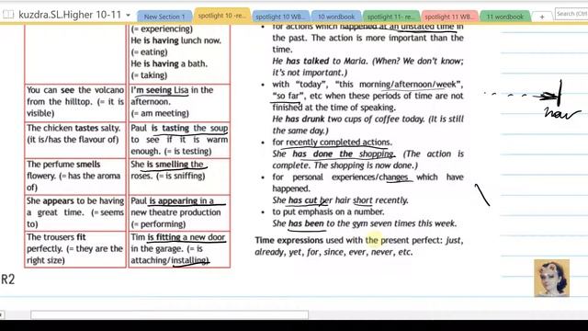Click into the Search box

571,14
